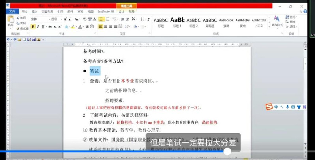This screenshot has height=160, width=315.
Task: Switch to the EndNote 20 tab
Action: pos(105,12)
